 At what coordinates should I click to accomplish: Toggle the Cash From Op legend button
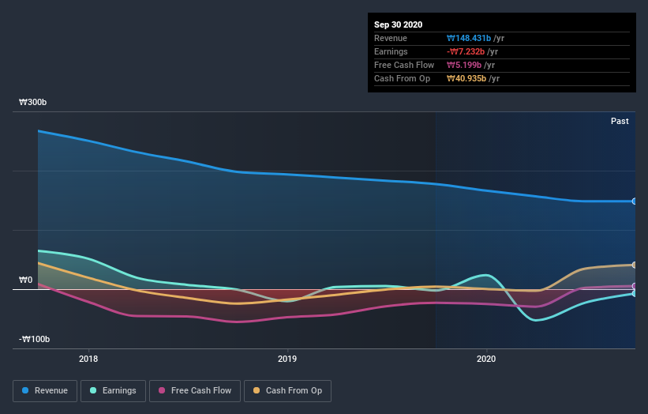pos(287,391)
